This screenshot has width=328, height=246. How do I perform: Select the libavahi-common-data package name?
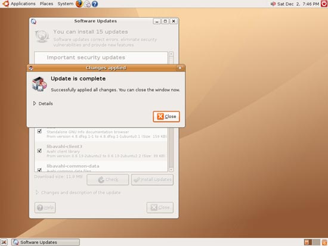[x=73, y=166]
